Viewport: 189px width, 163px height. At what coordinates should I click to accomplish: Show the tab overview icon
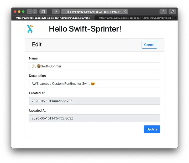tap(172, 12)
